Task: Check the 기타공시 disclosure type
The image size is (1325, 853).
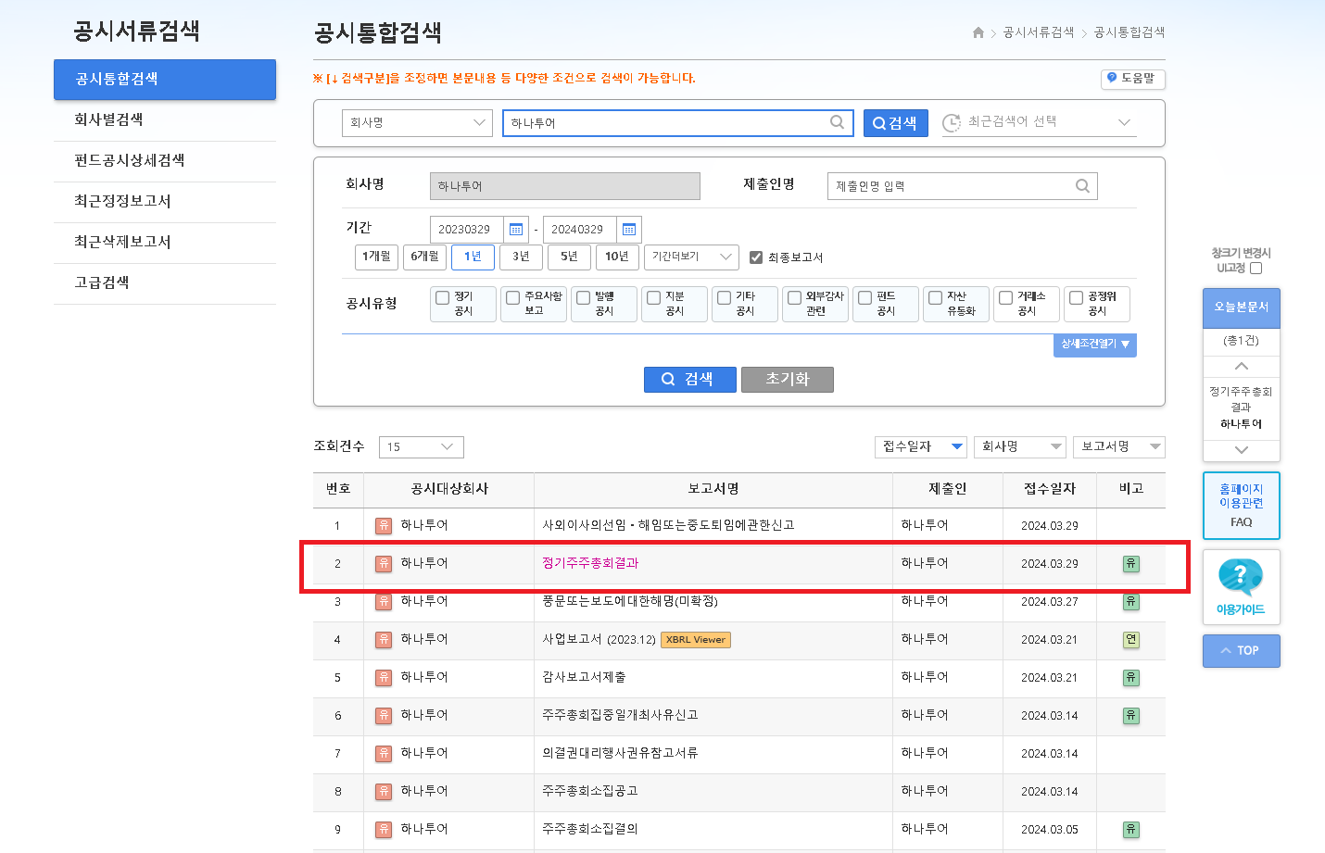Action: coord(725,298)
